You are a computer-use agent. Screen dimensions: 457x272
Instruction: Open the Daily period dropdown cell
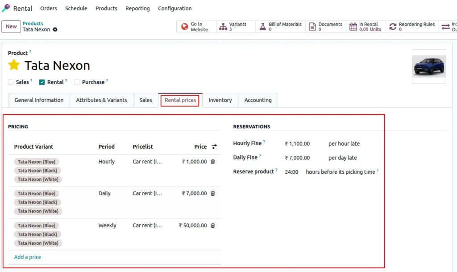coord(104,193)
